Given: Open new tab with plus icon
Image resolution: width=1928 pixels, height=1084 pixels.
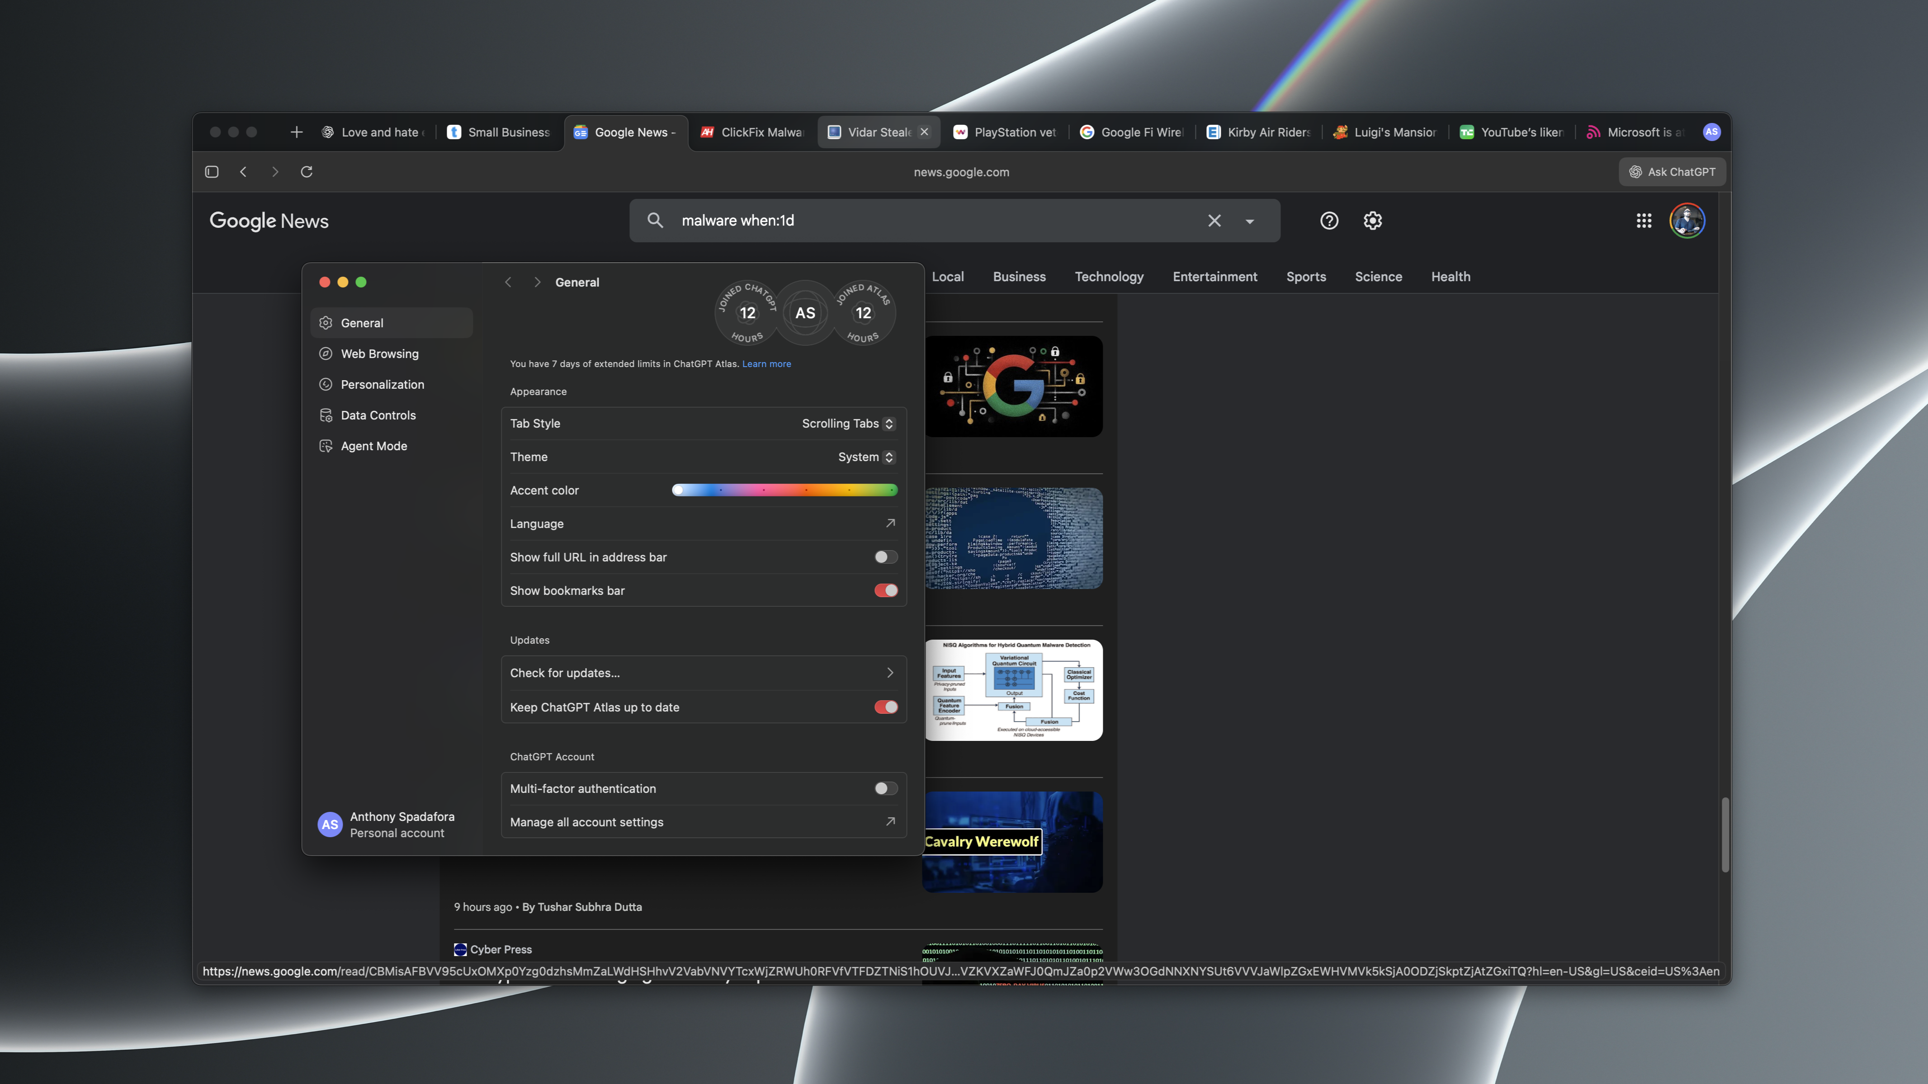Looking at the screenshot, I should coord(296,132).
